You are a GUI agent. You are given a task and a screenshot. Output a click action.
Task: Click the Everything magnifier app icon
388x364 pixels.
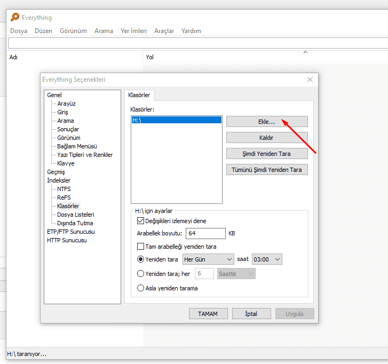click(x=15, y=17)
